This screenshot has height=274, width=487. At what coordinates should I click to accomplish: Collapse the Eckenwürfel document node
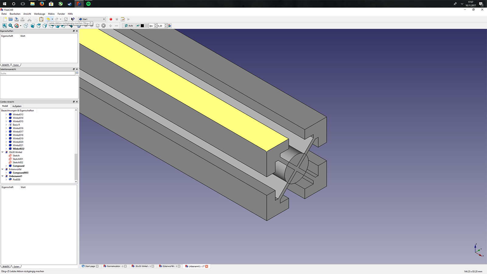click(2, 169)
